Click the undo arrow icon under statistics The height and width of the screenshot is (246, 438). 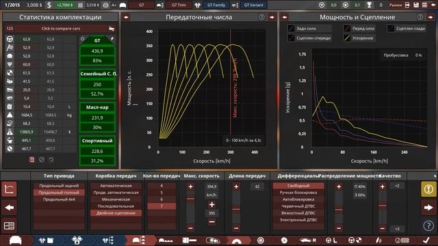click(51, 159)
